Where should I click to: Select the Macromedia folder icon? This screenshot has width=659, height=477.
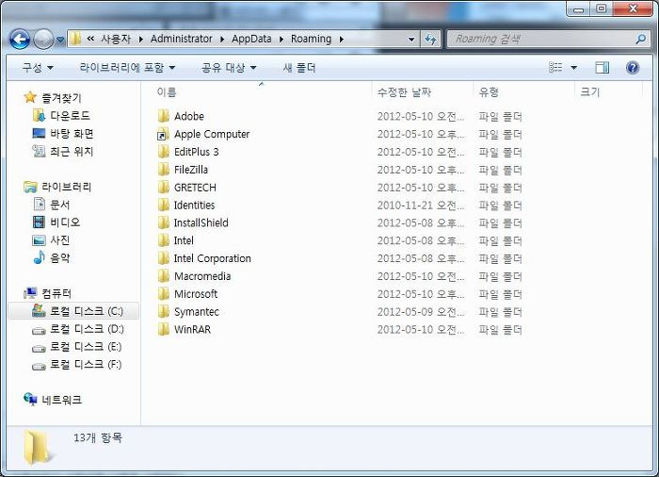(x=163, y=276)
